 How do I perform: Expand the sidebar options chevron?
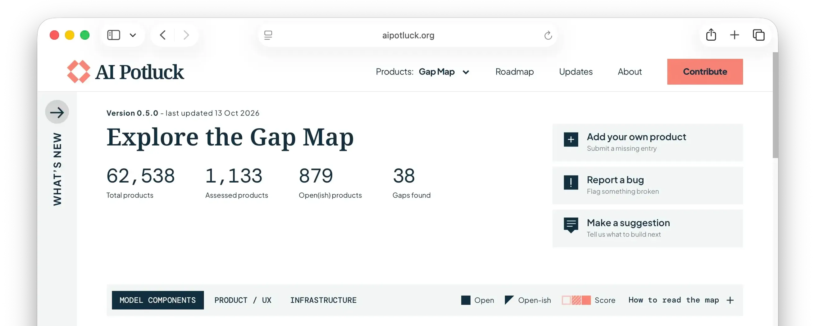click(133, 35)
